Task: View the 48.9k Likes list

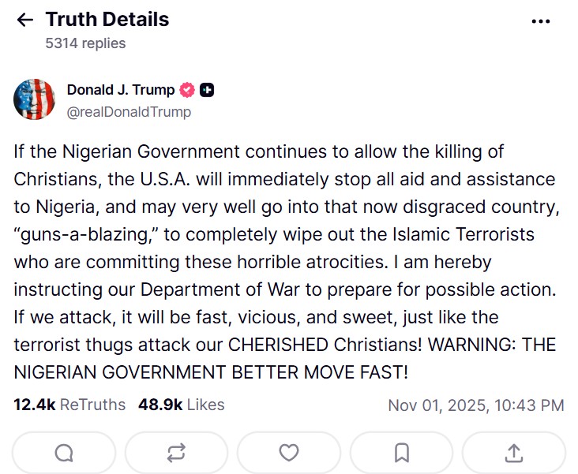Action: [181, 405]
